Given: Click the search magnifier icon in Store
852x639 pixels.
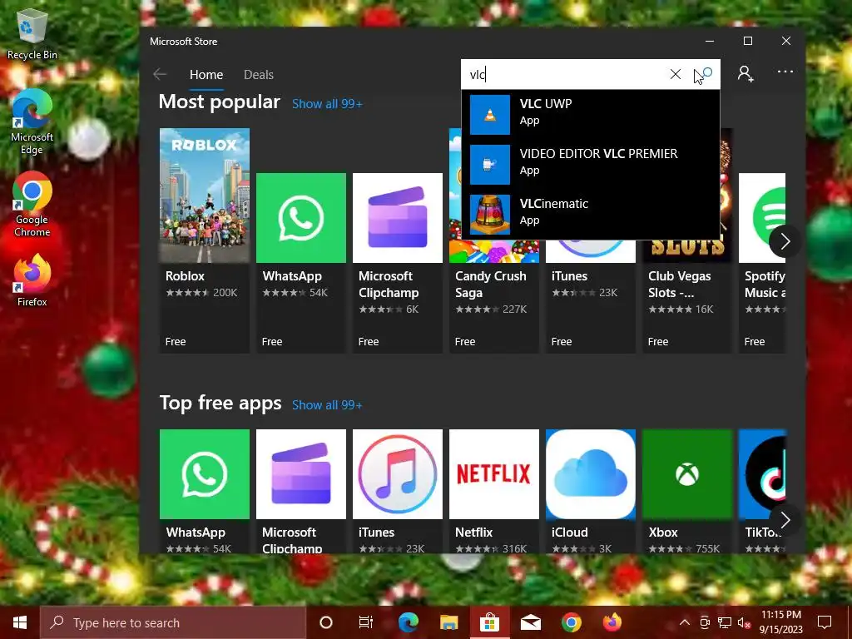Looking at the screenshot, I should point(706,74).
